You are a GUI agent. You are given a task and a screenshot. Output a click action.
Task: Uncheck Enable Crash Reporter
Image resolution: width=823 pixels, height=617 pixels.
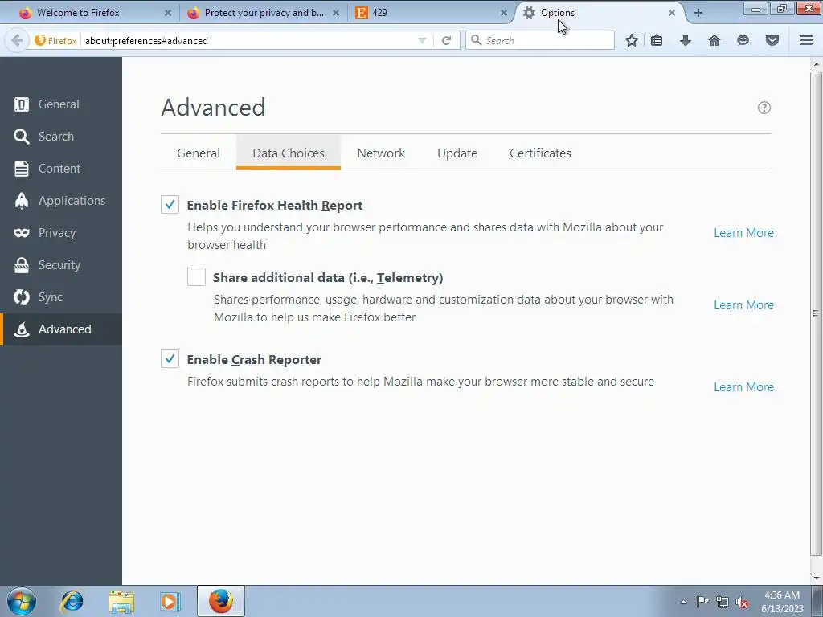[x=170, y=359]
